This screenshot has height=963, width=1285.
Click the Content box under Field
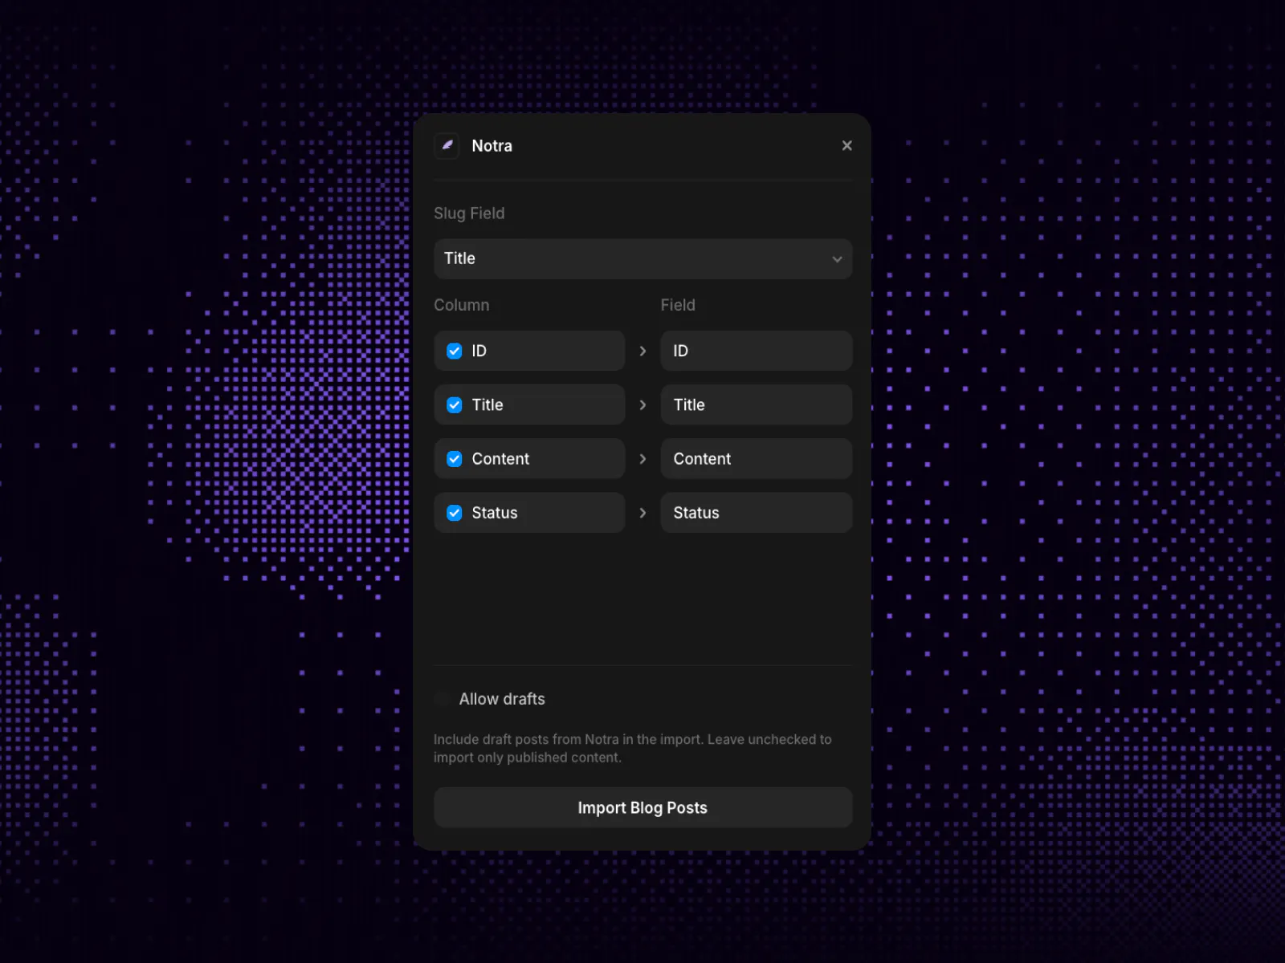pyautogui.click(x=756, y=459)
